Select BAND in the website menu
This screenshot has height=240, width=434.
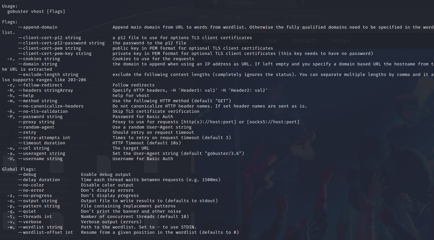pos(241,40)
